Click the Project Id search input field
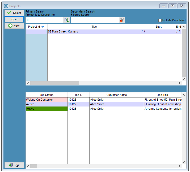Viewport: 190px width, 172px height. pyautogui.click(x=45, y=20)
